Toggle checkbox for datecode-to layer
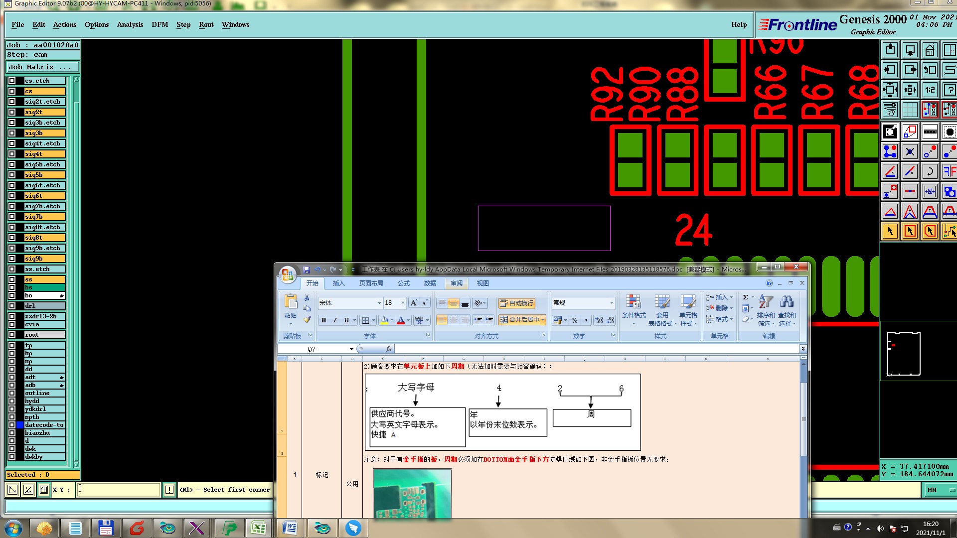The height and width of the screenshot is (538, 957). [x=12, y=425]
